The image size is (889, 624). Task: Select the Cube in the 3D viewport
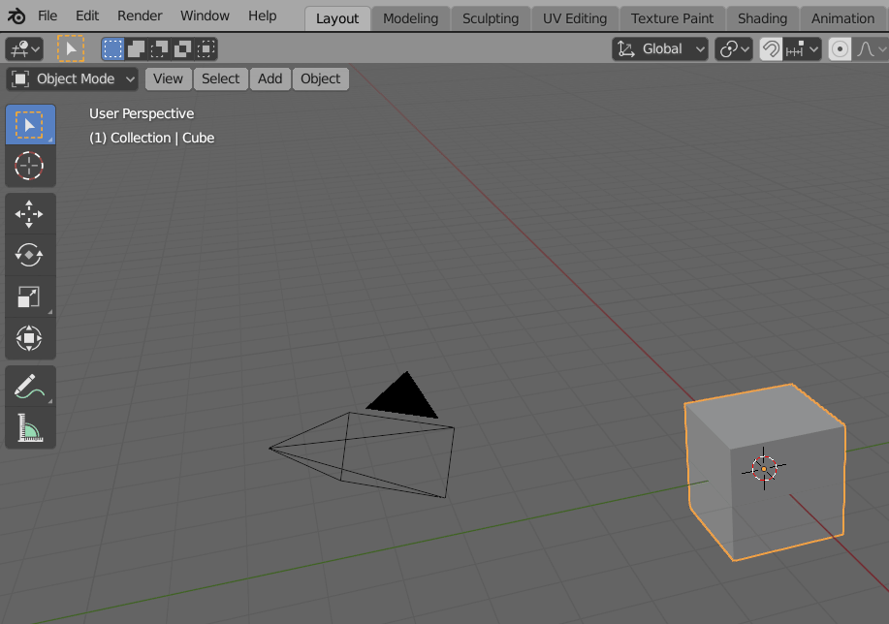(766, 470)
